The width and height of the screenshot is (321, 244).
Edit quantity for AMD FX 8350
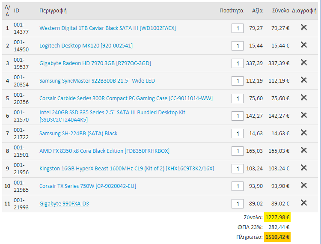[x=238, y=151]
